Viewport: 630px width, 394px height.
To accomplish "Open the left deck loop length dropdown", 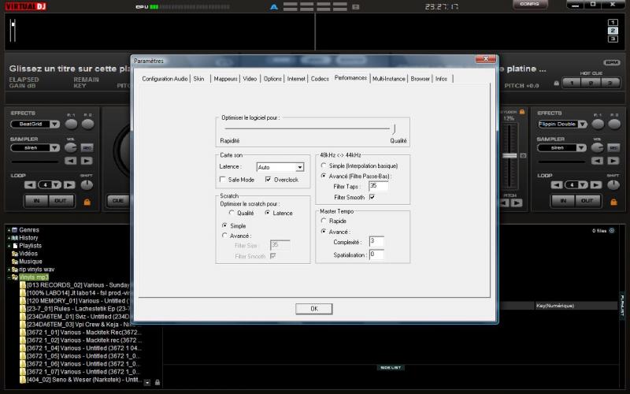I will pyautogui.click(x=57, y=185).
